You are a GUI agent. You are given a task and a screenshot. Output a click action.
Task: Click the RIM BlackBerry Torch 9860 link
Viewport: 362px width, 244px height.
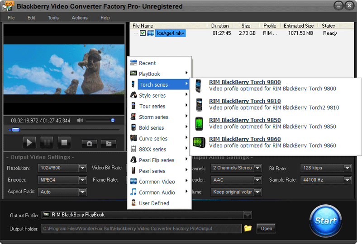tap(245, 139)
